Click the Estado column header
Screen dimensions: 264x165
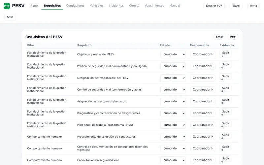[x=165, y=45]
